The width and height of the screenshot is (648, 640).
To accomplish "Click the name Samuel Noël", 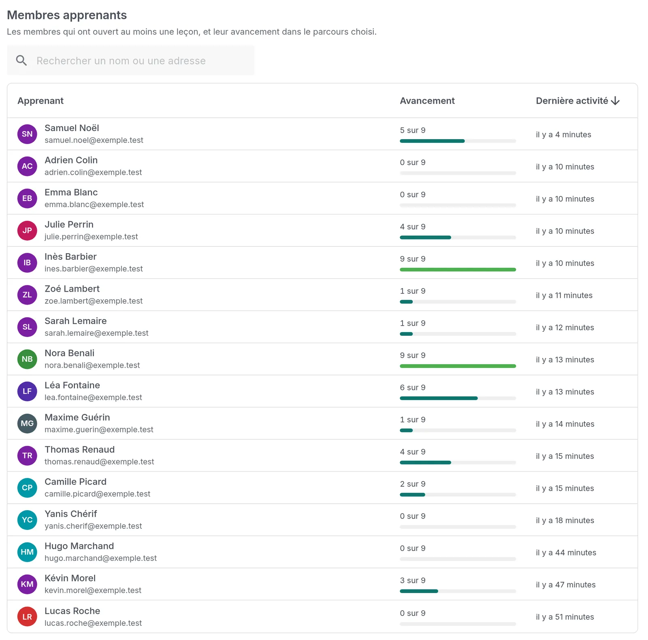I will 72,128.
